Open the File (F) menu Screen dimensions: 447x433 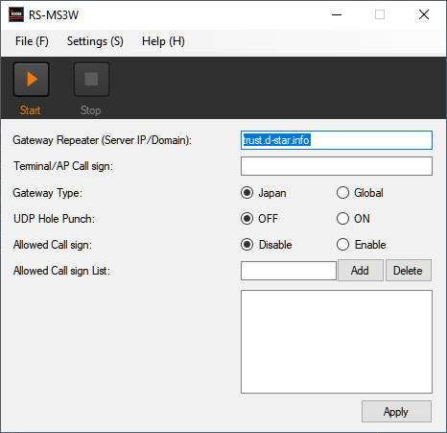coord(32,41)
